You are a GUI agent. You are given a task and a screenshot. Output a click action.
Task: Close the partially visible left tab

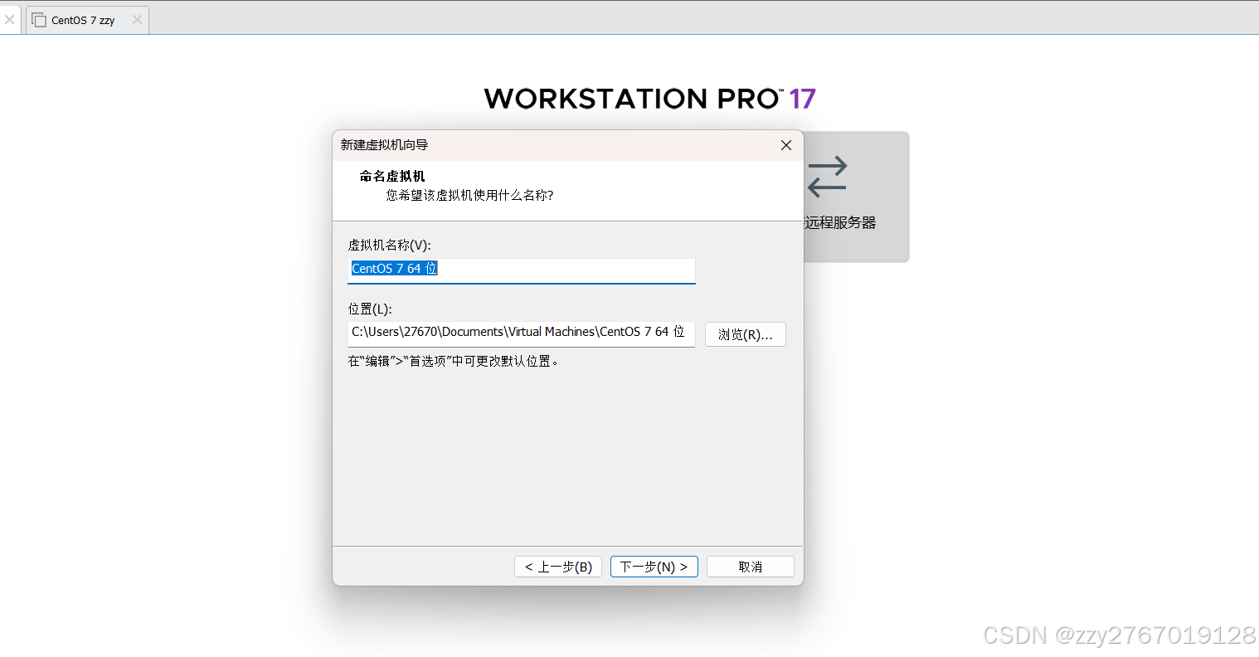click(x=9, y=19)
